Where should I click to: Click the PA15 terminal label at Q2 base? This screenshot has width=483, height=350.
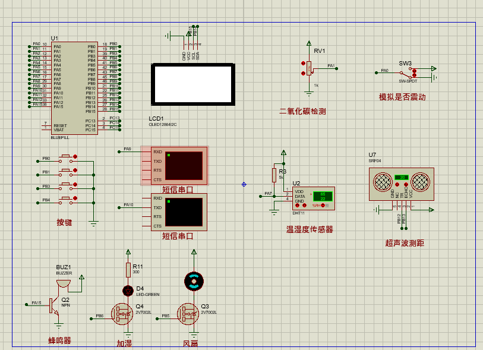(x=36, y=303)
